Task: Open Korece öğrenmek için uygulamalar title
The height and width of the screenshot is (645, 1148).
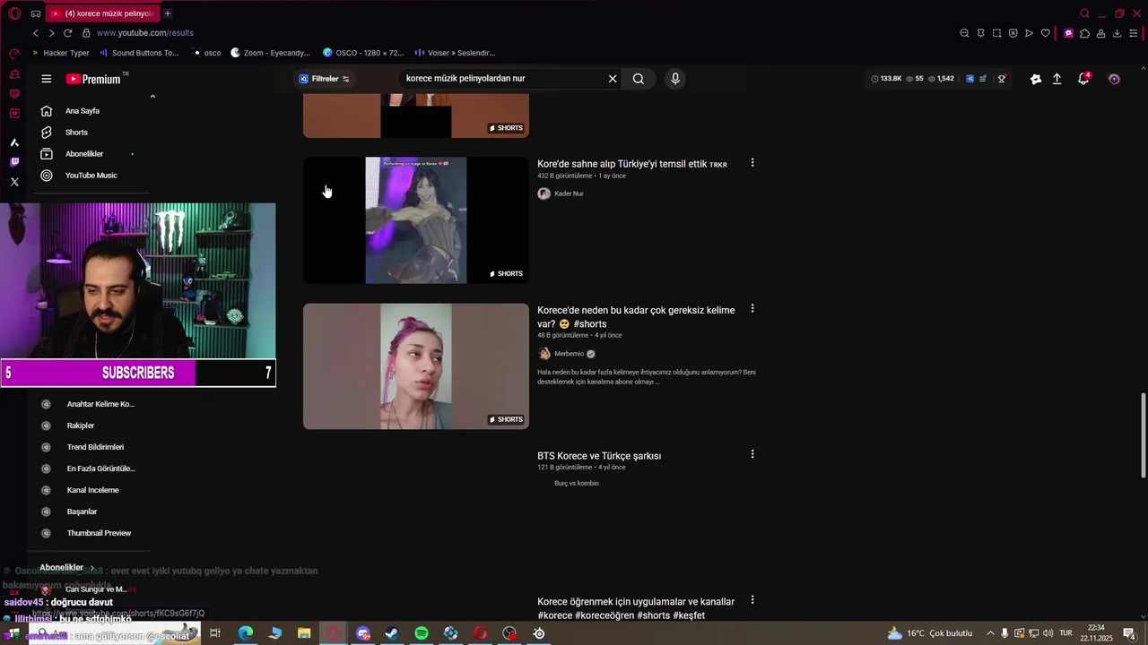Action: coord(636,608)
